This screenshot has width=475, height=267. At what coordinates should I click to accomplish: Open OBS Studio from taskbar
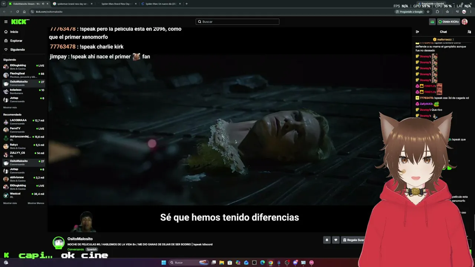(287, 263)
